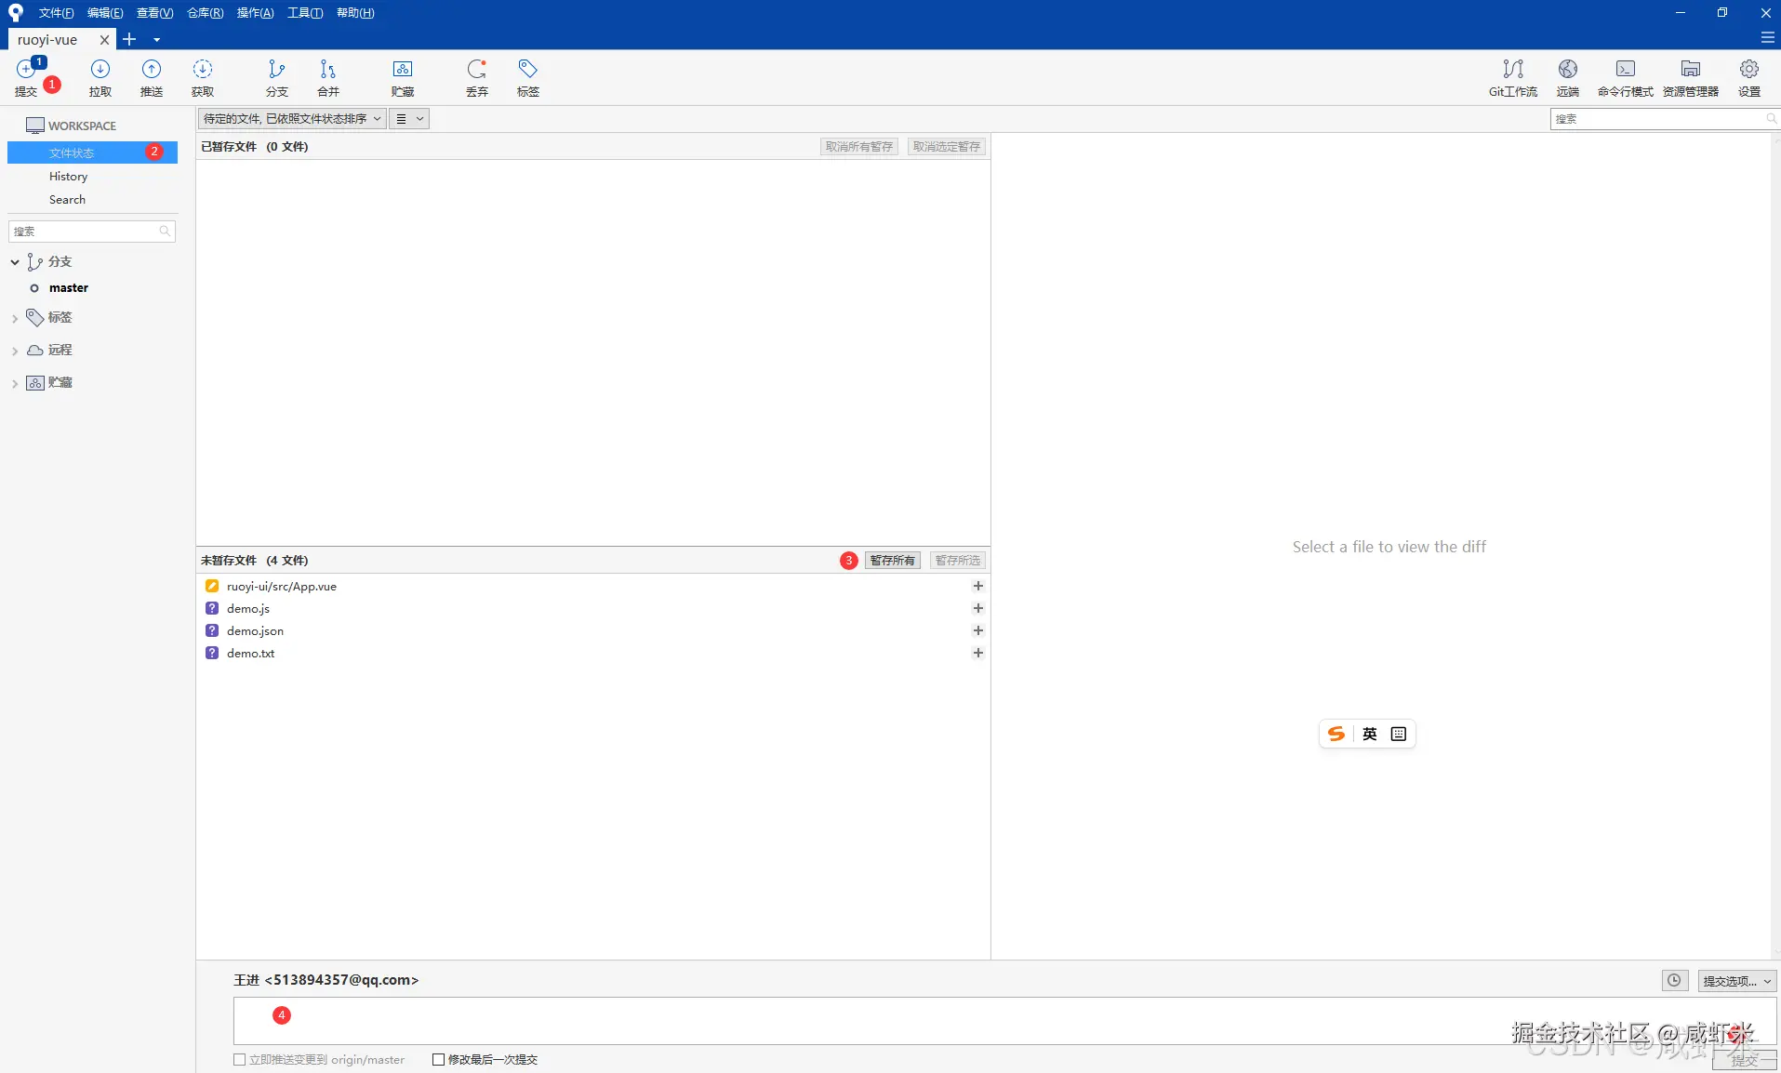Image resolution: width=1781 pixels, height=1073 pixels.
Task: Open the 查看(V) menu
Action: coord(154,13)
